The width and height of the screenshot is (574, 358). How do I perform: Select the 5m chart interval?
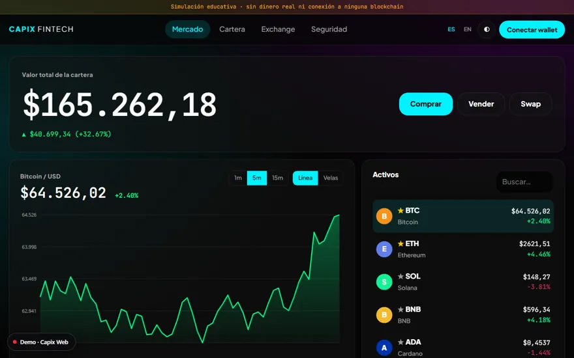pos(256,178)
